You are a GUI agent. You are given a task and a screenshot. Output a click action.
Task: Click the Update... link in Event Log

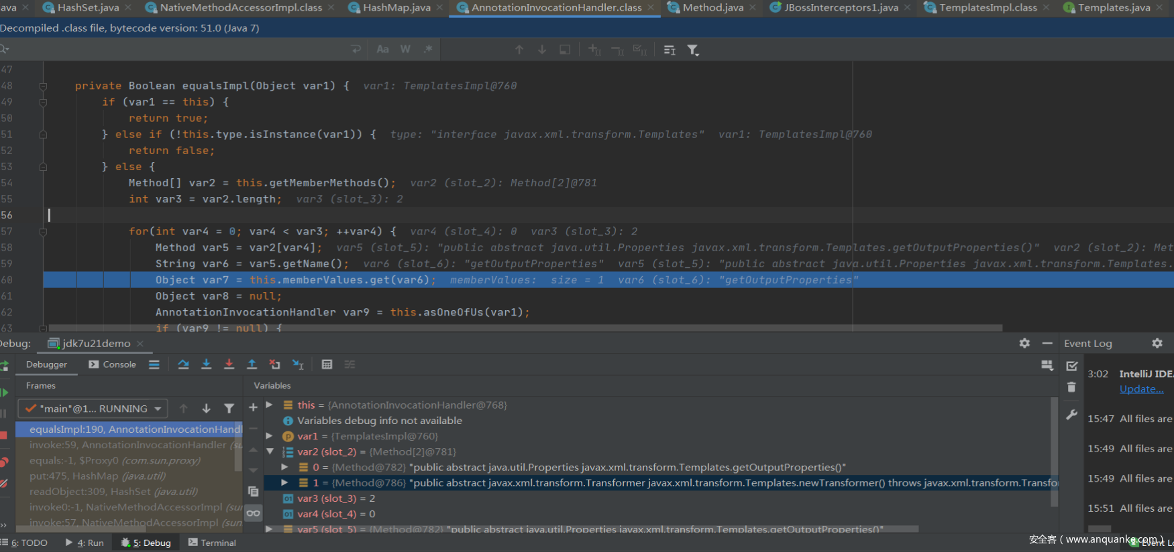point(1141,389)
